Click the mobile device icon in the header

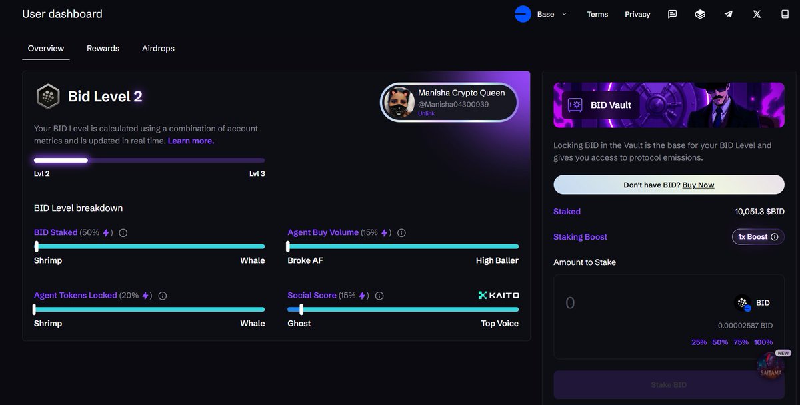[784, 13]
